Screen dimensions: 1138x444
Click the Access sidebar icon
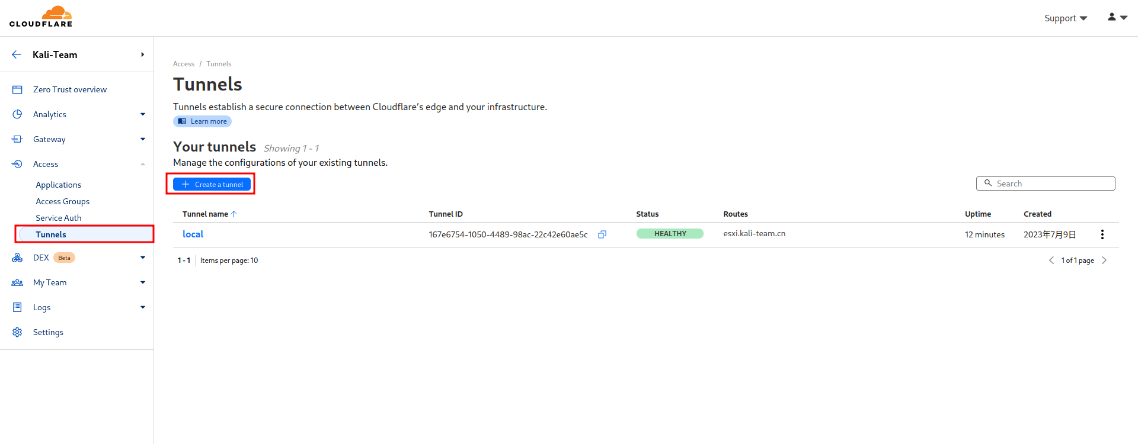tap(17, 164)
